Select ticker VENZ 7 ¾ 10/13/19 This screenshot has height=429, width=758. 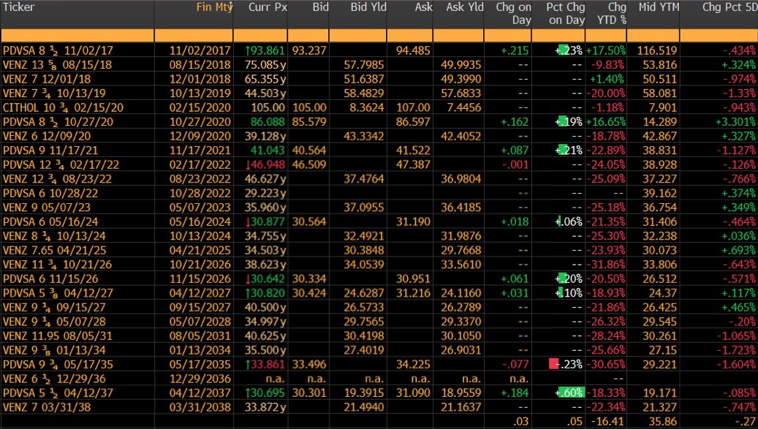point(53,94)
